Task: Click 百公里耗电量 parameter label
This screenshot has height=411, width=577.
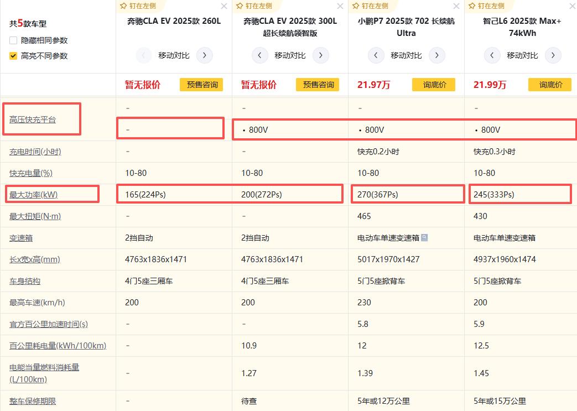Action: click(58, 346)
